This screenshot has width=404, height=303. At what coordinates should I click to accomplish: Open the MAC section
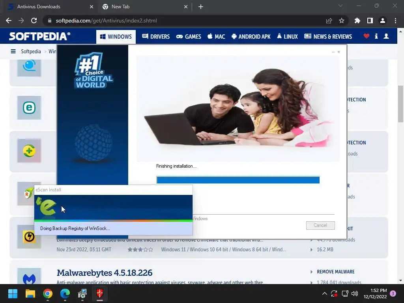coord(217,37)
